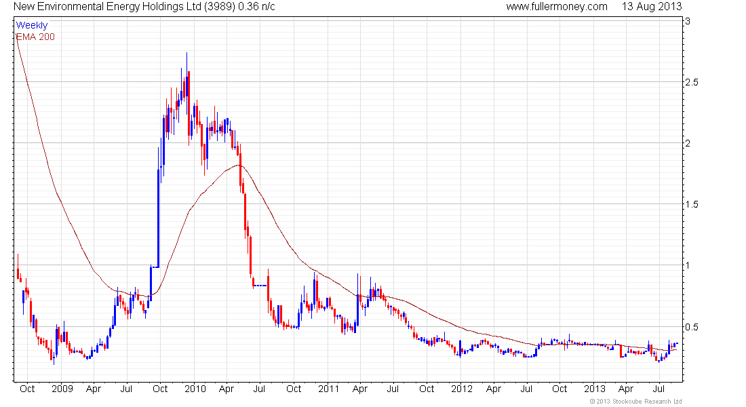This screenshot has height=407, width=746.
Task: Click the y-axis value 1
Action: coord(688,266)
